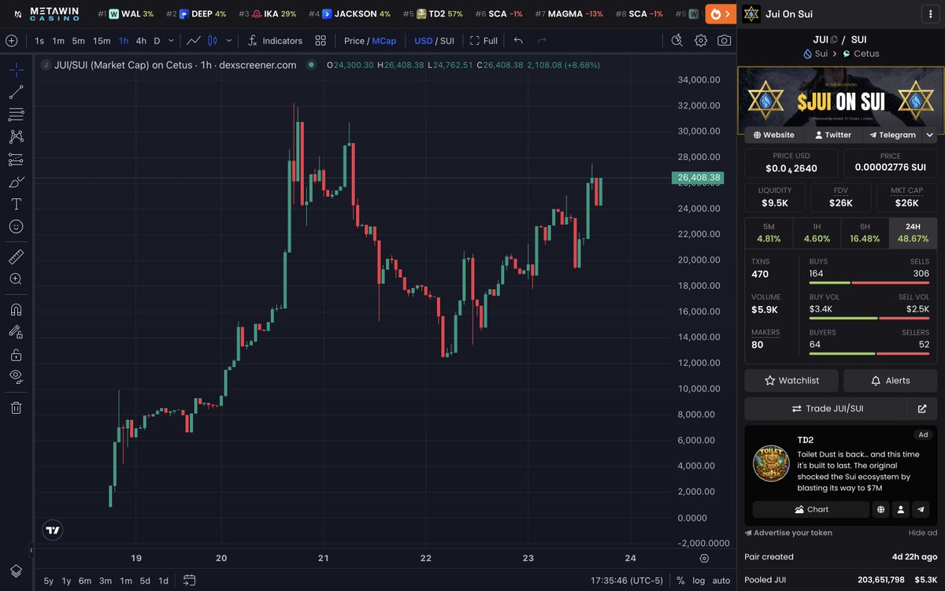Select the 4h timeframe
Viewport: 945px width, 591px height.
tap(141, 41)
